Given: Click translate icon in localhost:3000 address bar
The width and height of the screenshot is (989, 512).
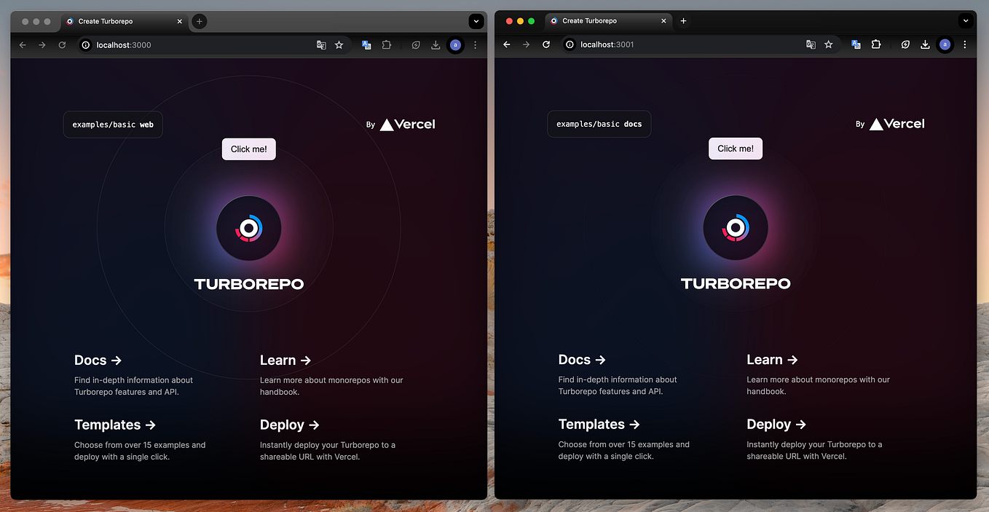Looking at the screenshot, I should 321,45.
